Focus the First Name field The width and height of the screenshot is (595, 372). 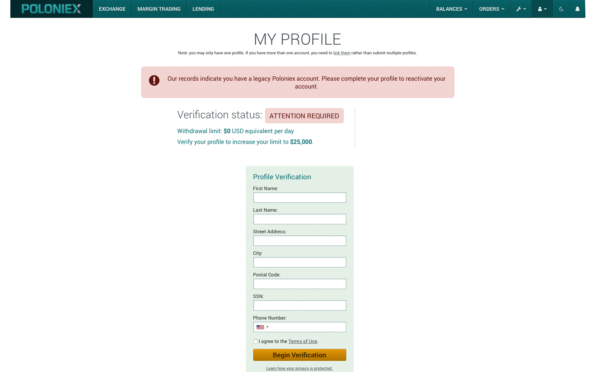click(x=299, y=198)
